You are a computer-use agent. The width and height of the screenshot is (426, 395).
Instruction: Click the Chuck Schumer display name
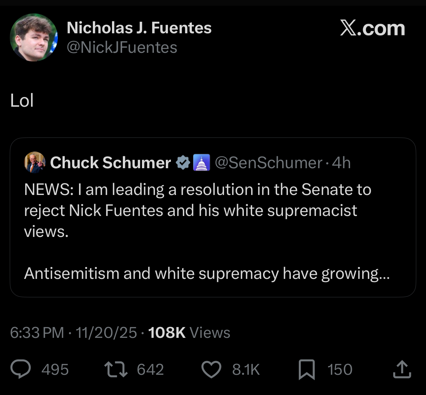(111, 163)
